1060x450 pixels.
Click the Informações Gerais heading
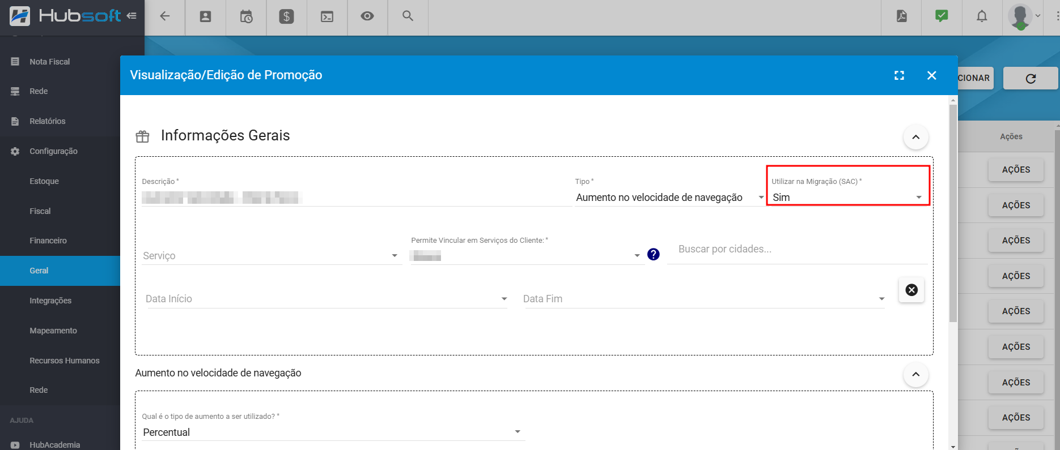coord(225,135)
